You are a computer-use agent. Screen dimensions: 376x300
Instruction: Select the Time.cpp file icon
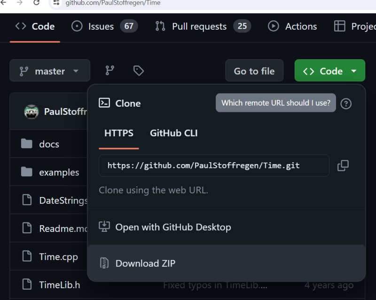pos(26,257)
